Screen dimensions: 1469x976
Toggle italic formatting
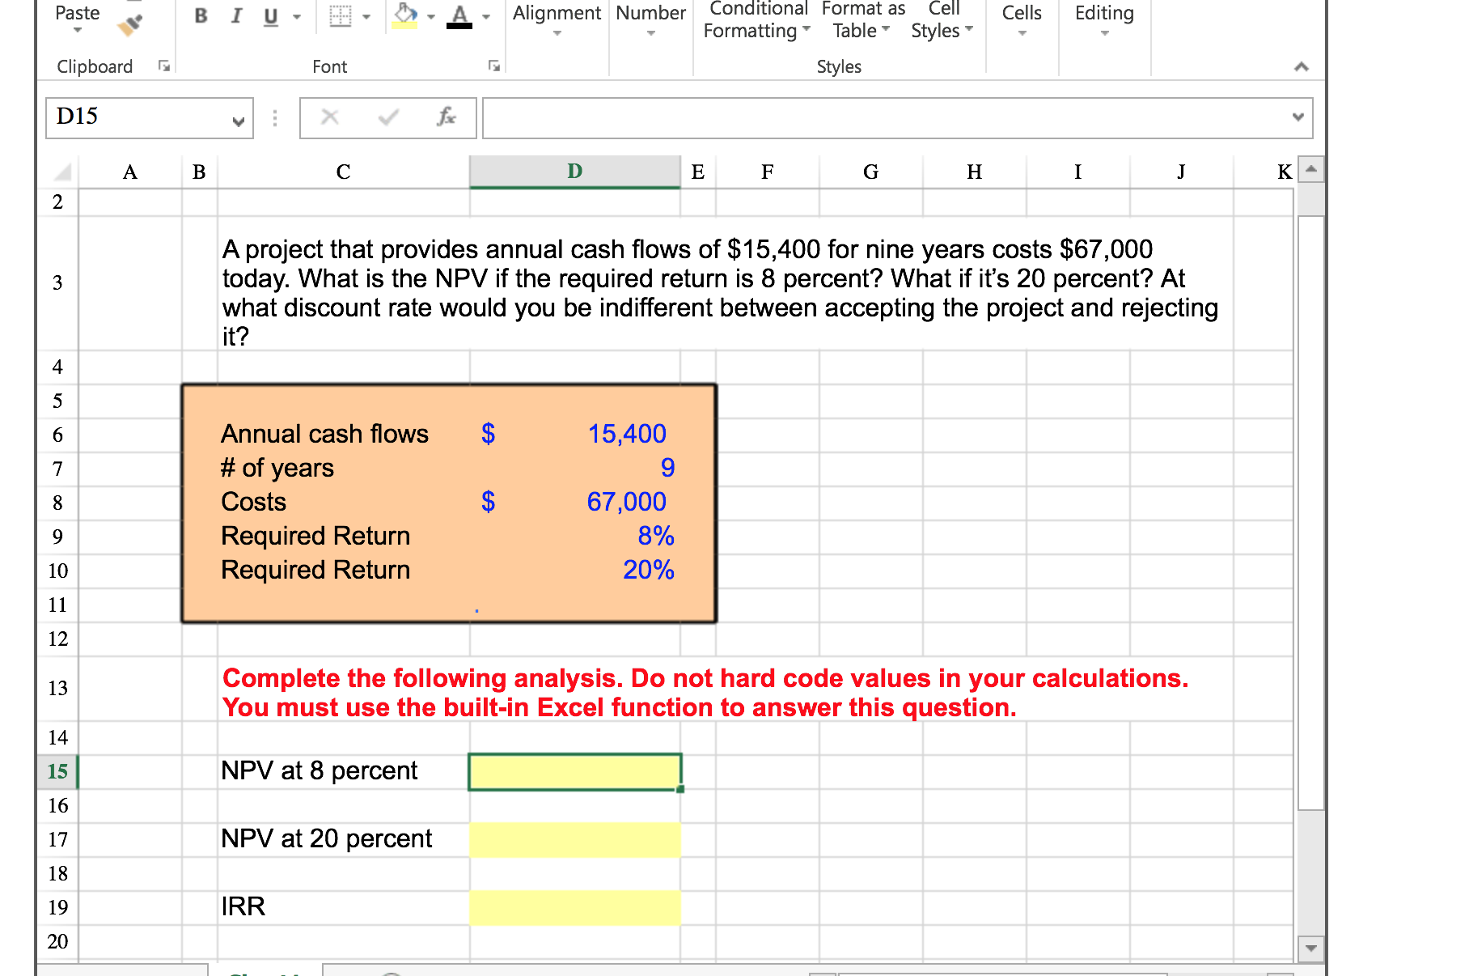coord(235,16)
